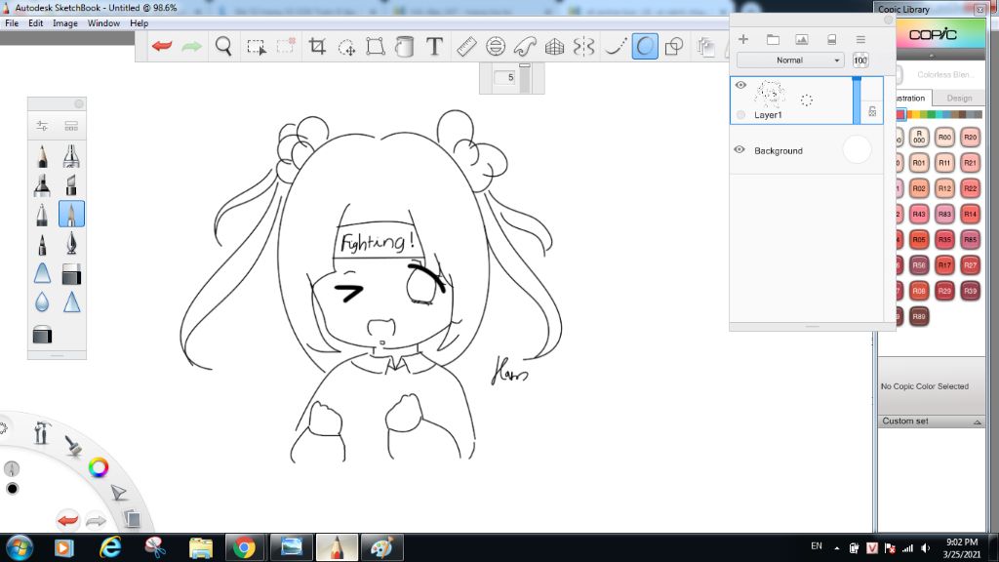
Task: Add an image layer
Action: point(802,39)
